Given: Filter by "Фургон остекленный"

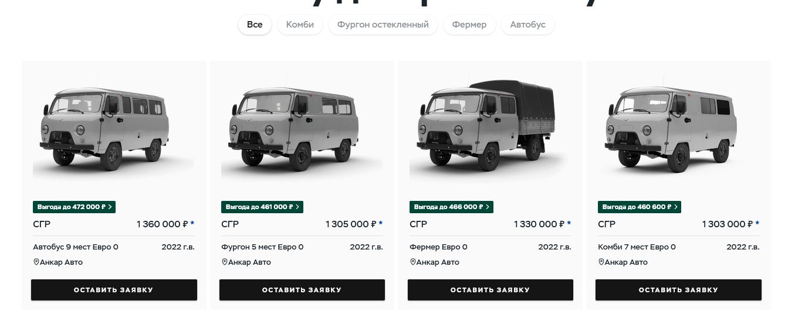Looking at the screenshot, I should tap(383, 25).
